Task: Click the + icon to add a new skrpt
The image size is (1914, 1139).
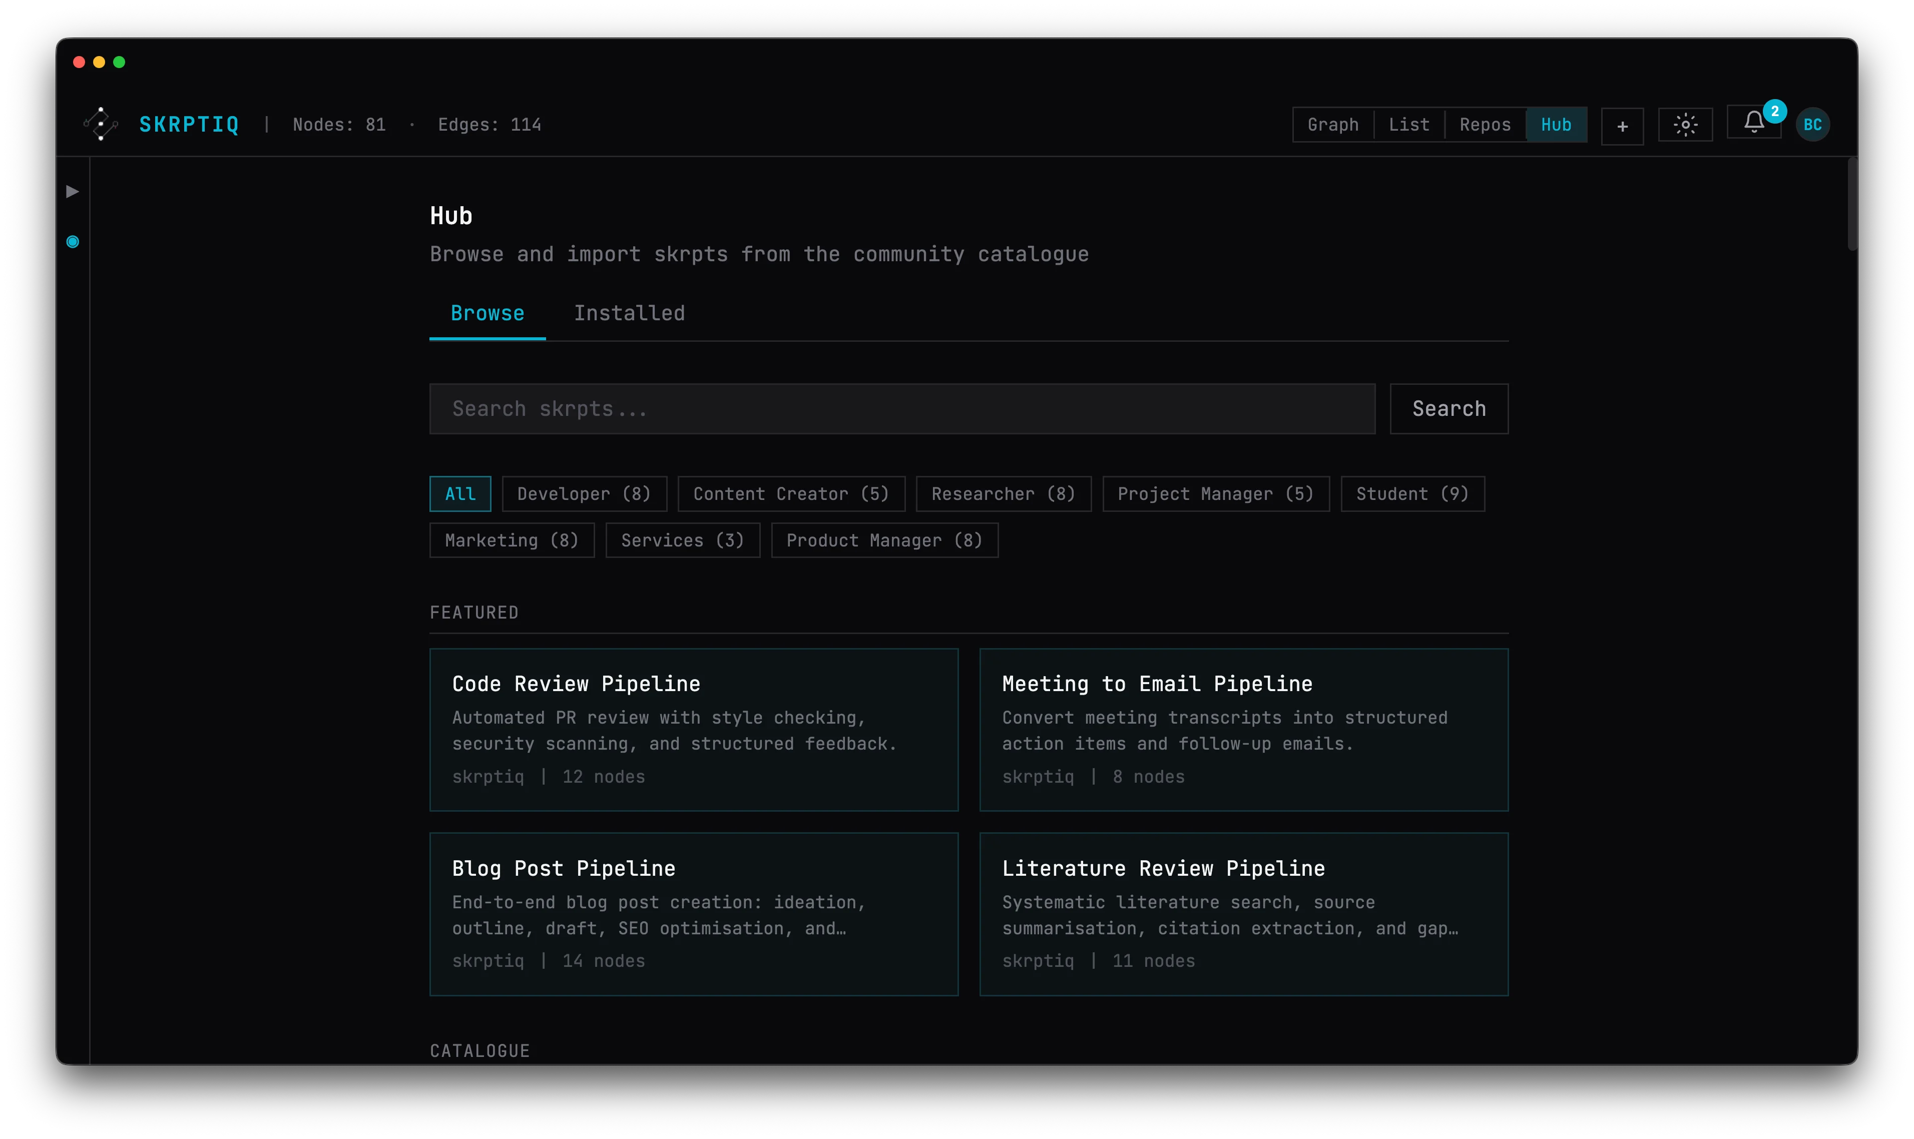Action: click(x=1622, y=125)
